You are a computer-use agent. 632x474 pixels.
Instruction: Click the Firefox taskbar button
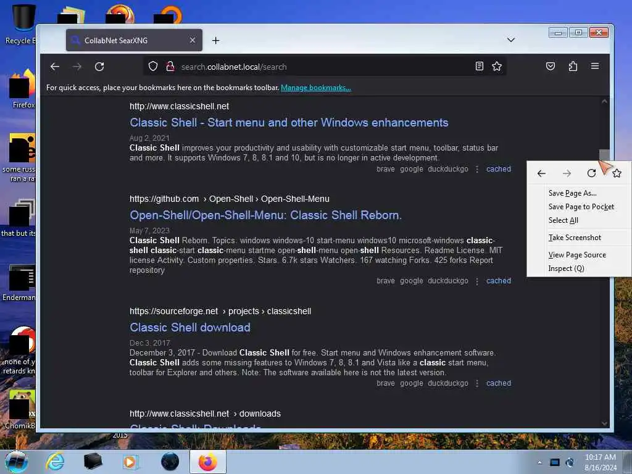pos(207,462)
